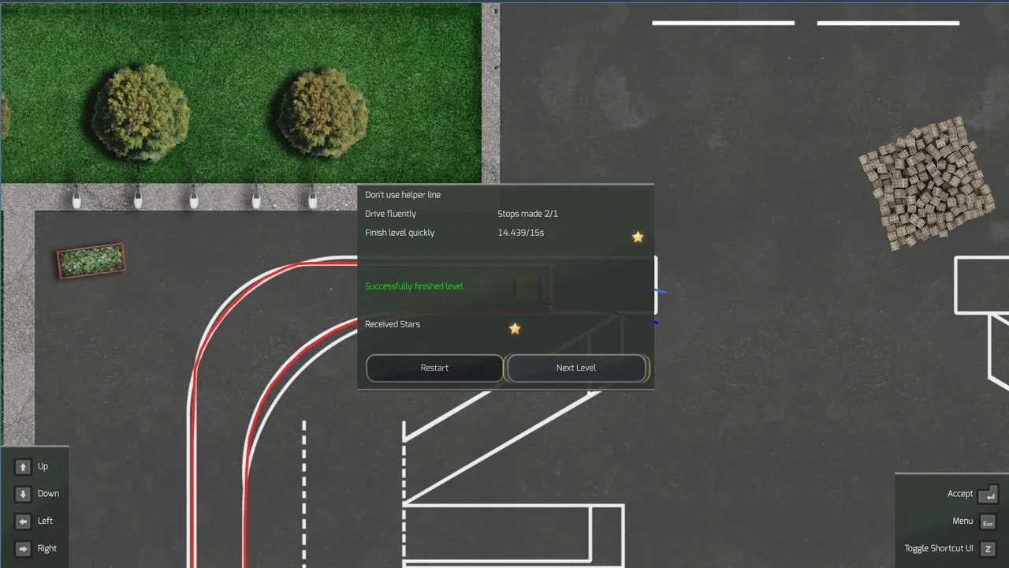This screenshot has width=1009, height=568.
Task: Click the 14.439/15s time result
Action: (520, 233)
